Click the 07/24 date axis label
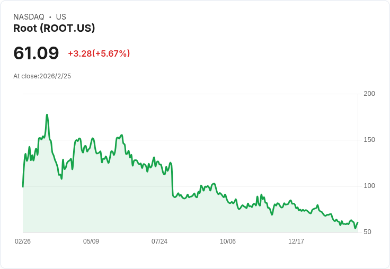390x269 pixels. pyautogui.click(x=159, y=241)
